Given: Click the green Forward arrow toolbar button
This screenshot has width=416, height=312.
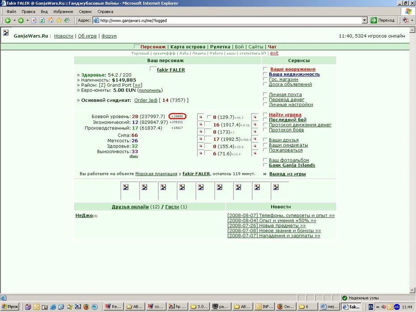Looking at the screenshot, I should pyautogui.click(x=21, y=21).
